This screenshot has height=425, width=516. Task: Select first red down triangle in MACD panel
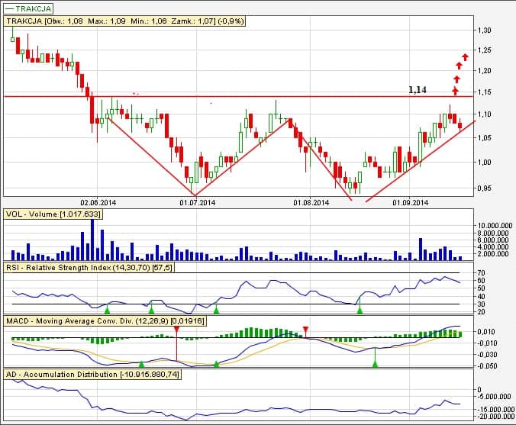[176, 330]
